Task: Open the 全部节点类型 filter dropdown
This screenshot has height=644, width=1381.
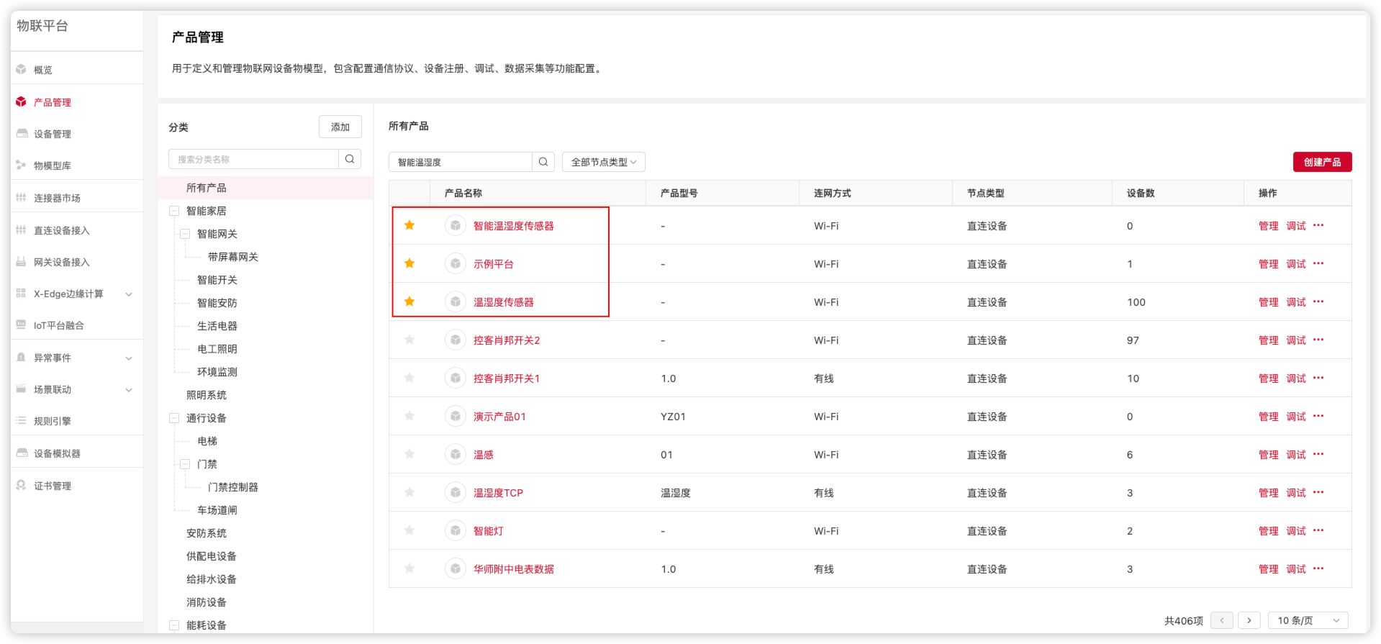Action: coord(603,162)
